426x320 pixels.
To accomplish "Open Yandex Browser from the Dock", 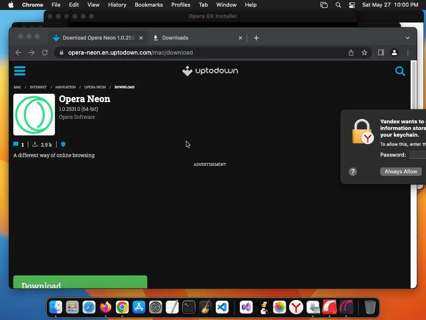I will click(x=296, y=307).
